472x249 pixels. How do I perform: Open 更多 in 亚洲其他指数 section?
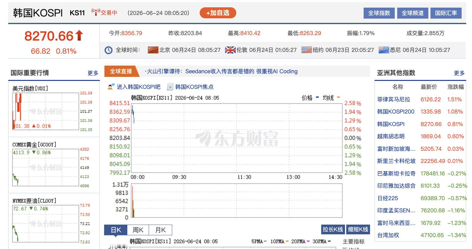(x=459, y=73)
